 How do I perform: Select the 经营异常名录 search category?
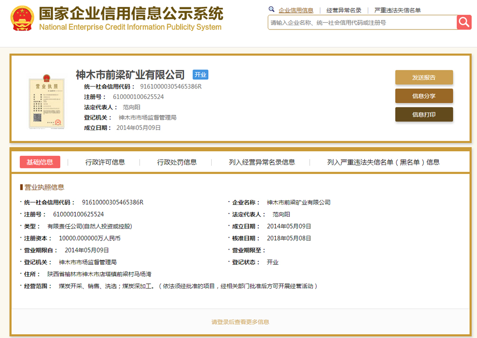pyautogui.click(x=344, y=10)
